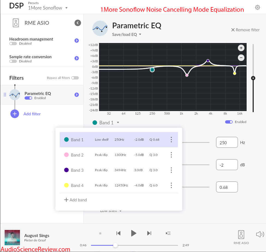Viewport: 266px width, 252px height.
Task: Select Band 4 Peak/dip 12450Hz row
Action: click(119, 185)
